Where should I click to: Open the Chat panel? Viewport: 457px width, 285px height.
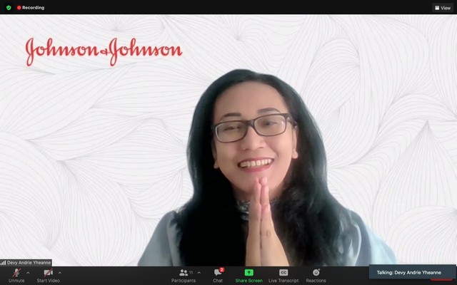(218, 276)
